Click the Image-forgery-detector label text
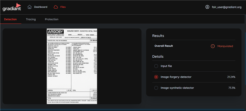 (x=176, y=77)
